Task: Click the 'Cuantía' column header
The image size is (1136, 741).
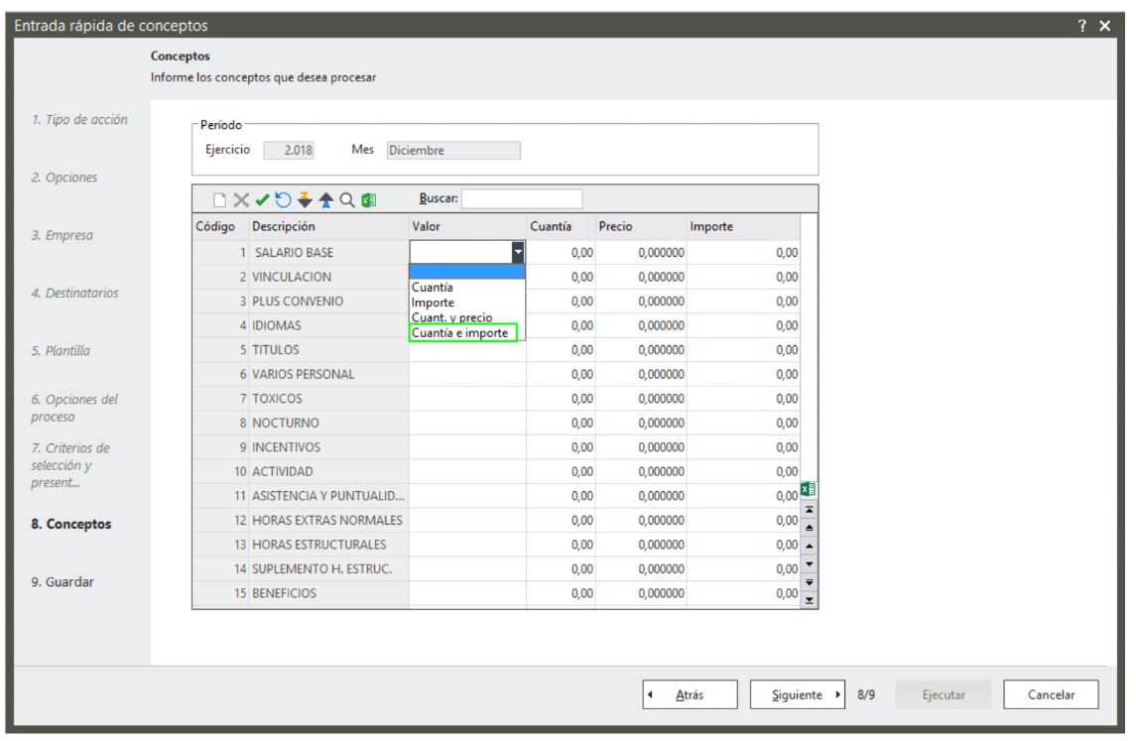Action: [x=561, y=226]
